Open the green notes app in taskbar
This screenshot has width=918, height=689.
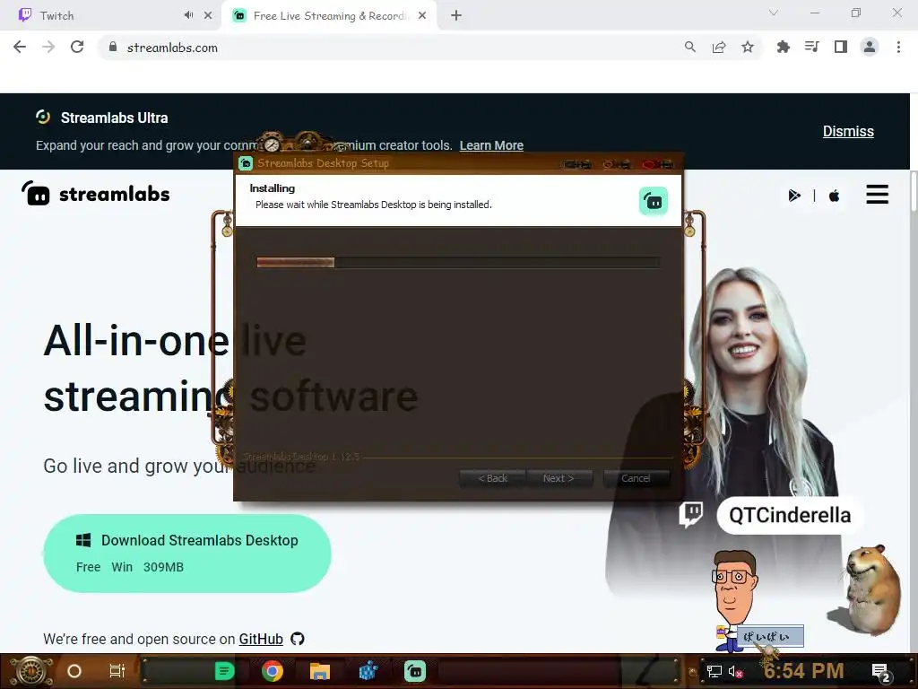point(224,671)
